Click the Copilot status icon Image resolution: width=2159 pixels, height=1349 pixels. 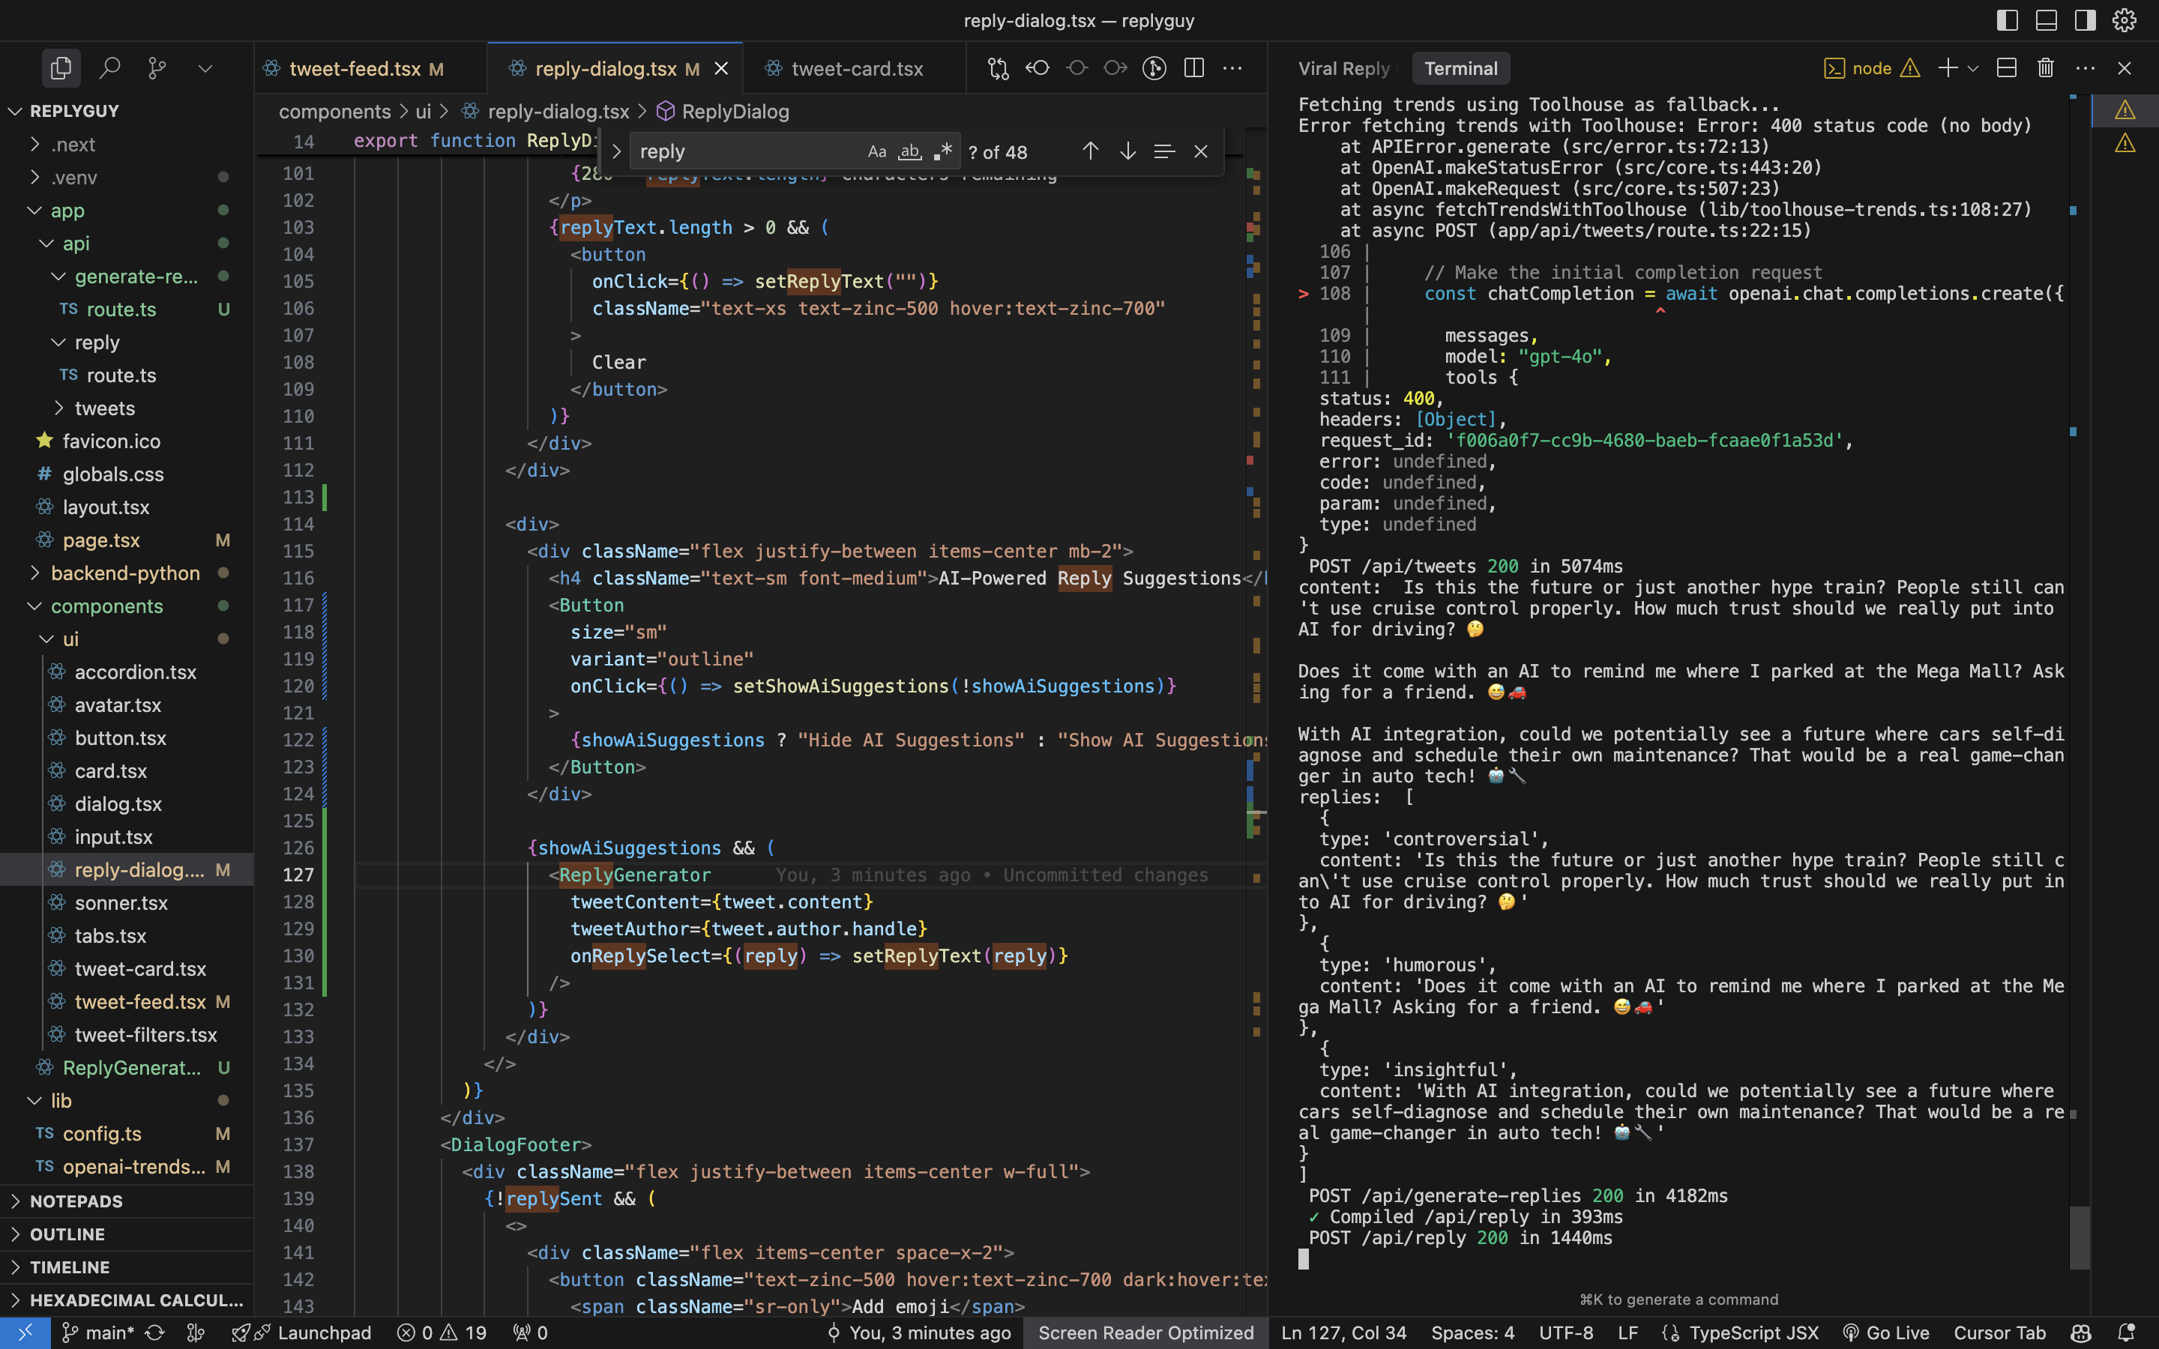(2080, 1333)
